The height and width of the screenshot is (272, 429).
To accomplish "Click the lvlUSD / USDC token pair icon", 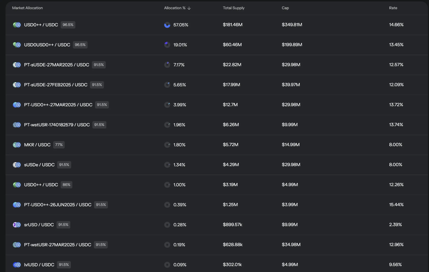I will click(x=17, y=265).
